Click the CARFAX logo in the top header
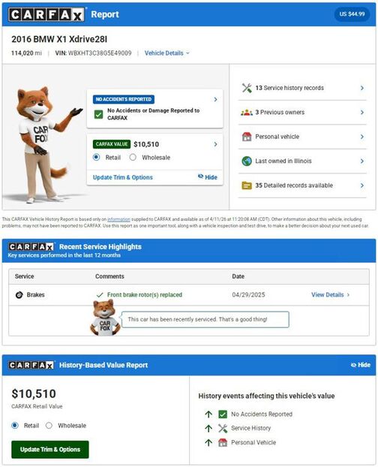 coord(46,14)
